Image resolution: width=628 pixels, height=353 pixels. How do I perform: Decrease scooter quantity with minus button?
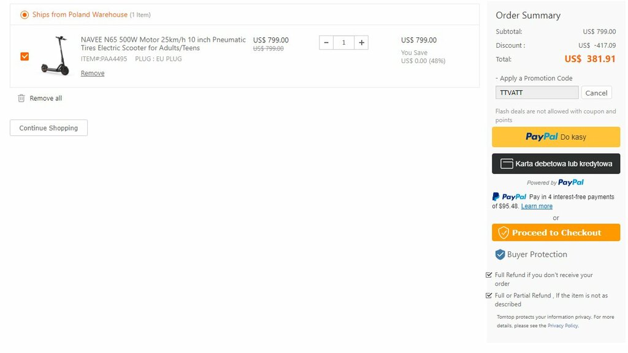click(326, 42)
